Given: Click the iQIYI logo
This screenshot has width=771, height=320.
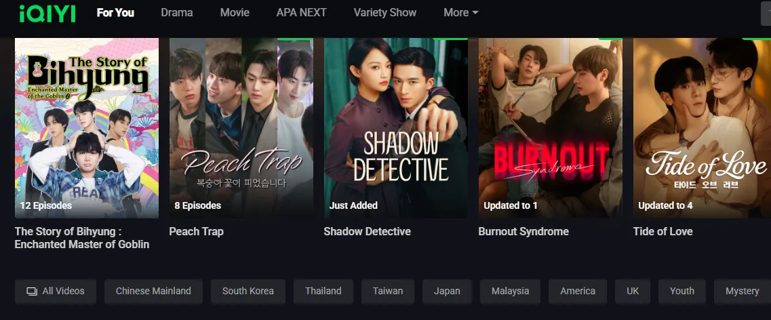Looking at the screenshot, I should [x=47, y=14].
